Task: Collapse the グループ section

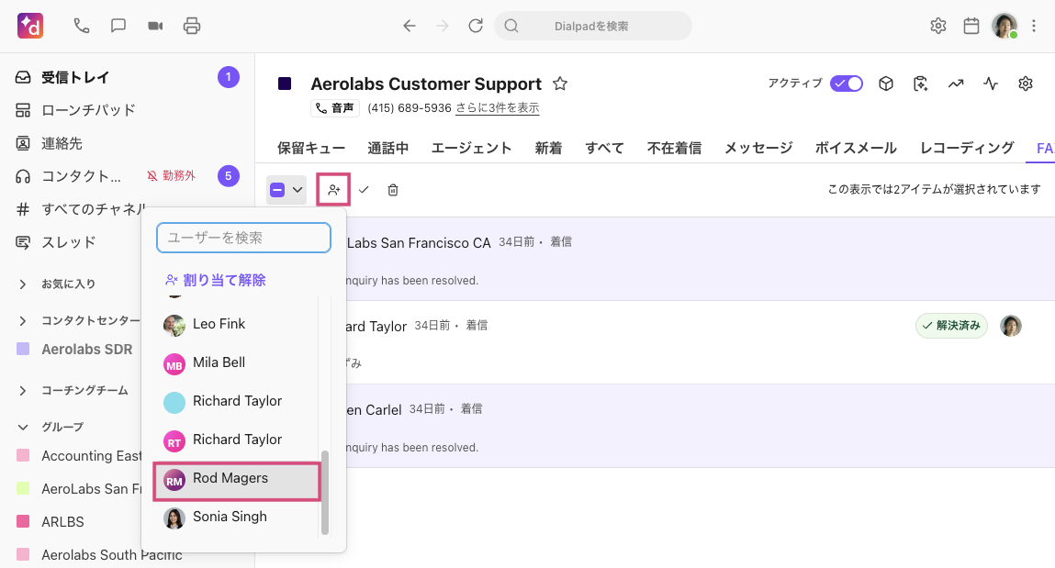Action: tap(23, 428)
